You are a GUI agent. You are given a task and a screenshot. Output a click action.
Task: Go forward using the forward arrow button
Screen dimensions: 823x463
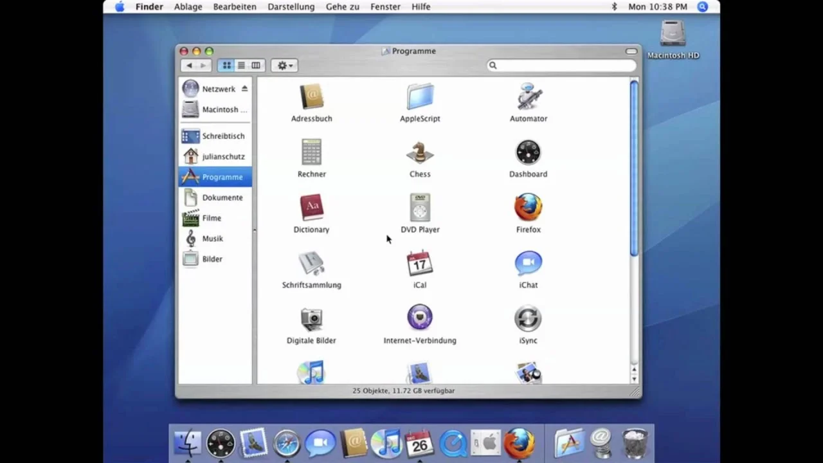pos(203,65)
